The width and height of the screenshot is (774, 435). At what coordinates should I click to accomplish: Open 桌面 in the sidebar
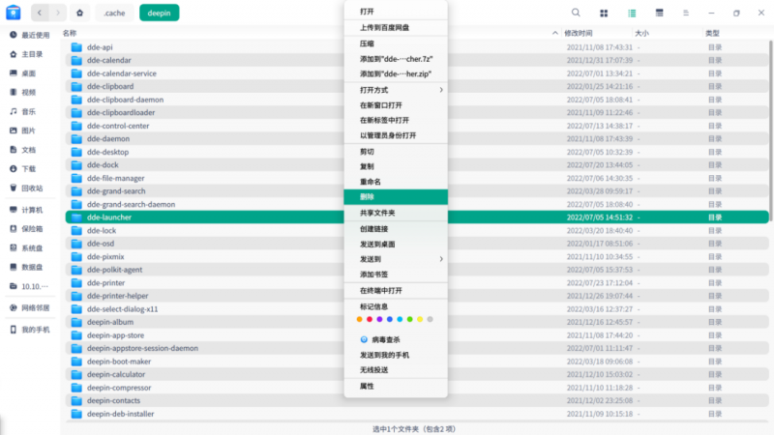point(30,73)
